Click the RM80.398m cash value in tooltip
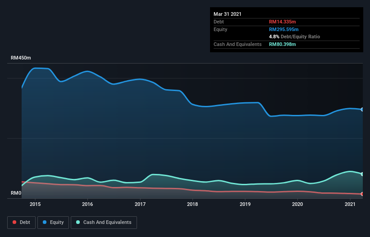 pyautogui.click(x=283, y=44)
